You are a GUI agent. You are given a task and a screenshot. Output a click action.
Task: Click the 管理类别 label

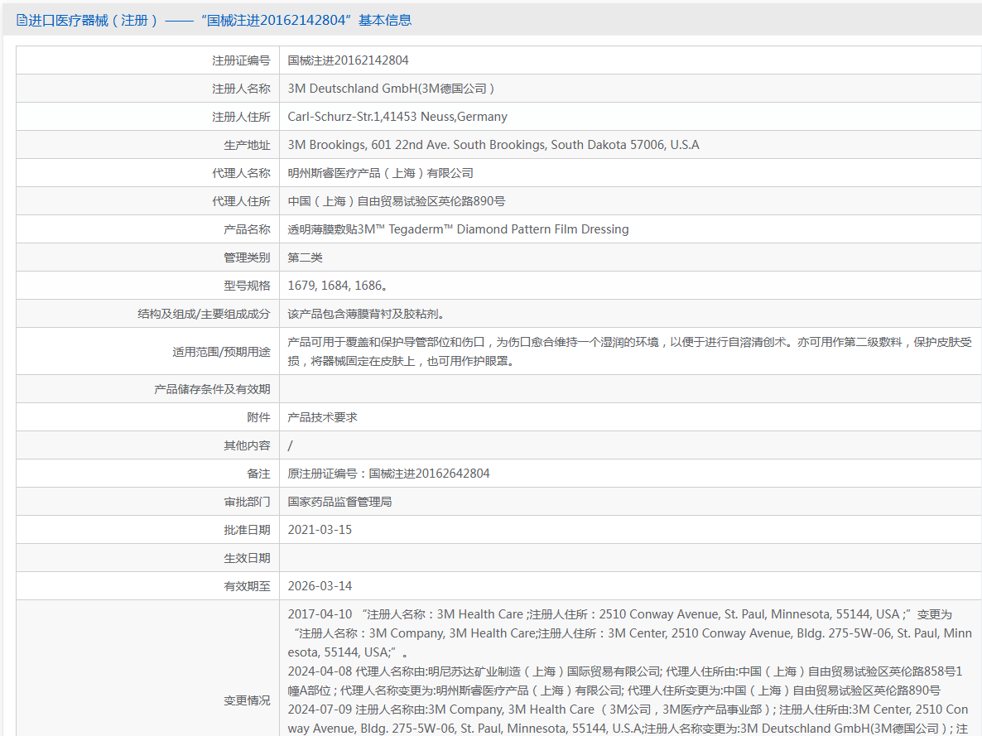click(247, 258)
